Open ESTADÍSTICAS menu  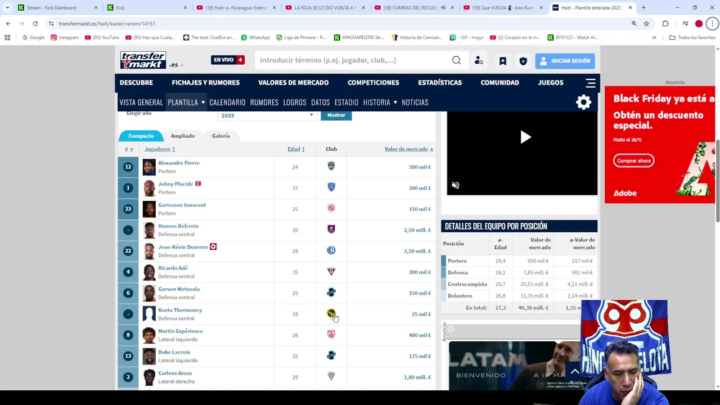click(x=440, y=83)
